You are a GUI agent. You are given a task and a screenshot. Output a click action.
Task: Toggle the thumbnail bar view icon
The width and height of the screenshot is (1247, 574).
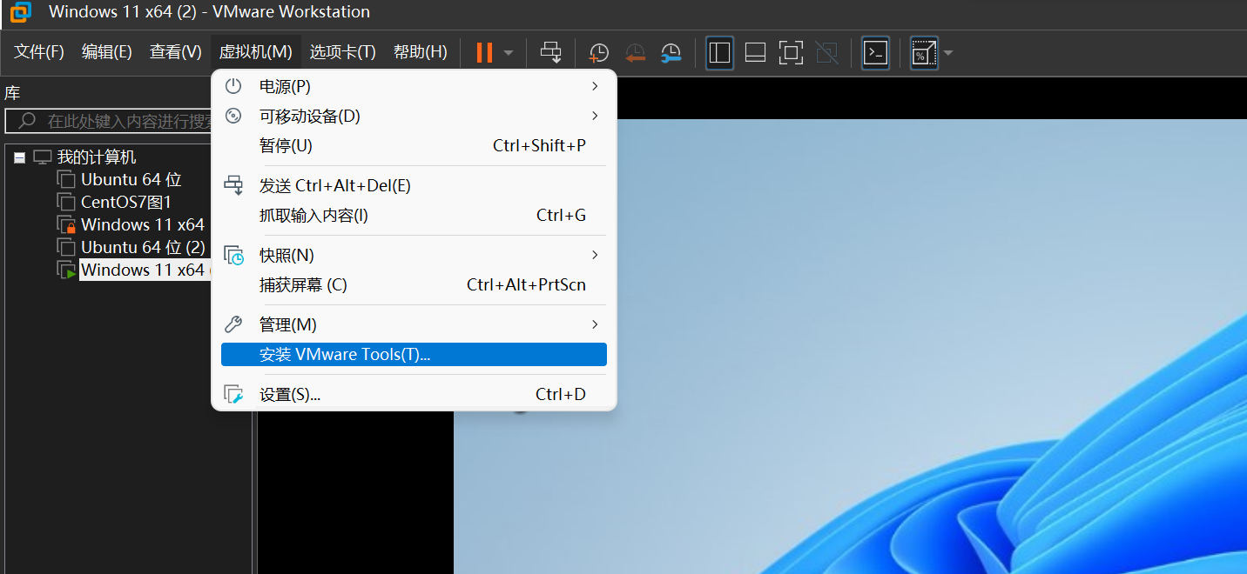point(755,53)
